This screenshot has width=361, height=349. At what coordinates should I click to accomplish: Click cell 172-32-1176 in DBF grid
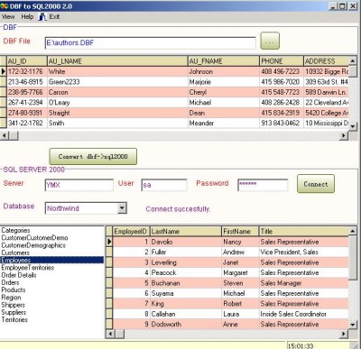click(x=27, y=71)
